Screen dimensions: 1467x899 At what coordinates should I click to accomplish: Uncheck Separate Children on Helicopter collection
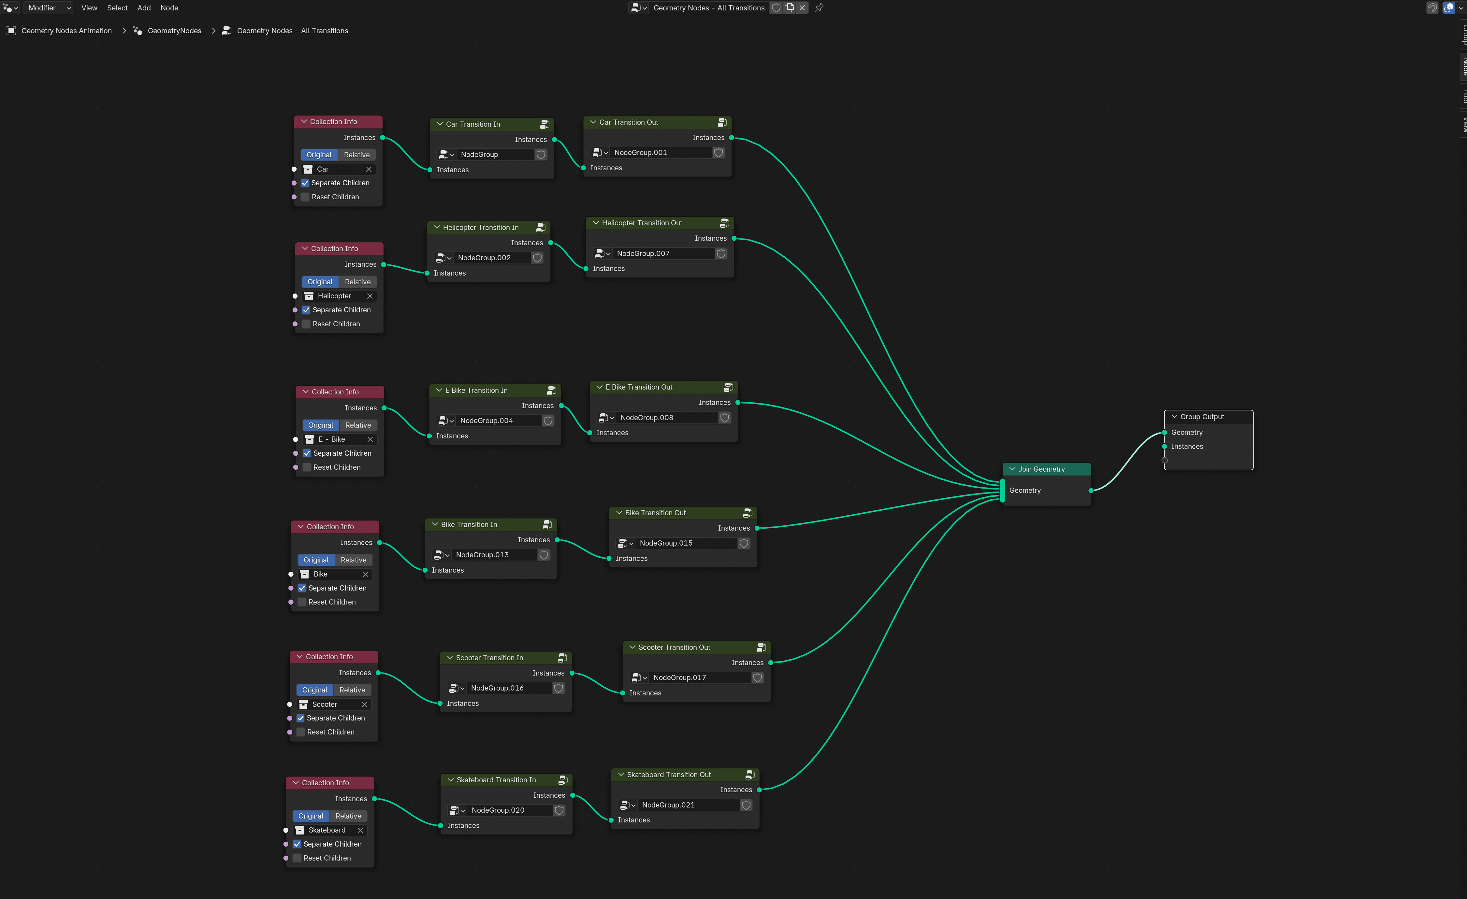(306, 310)
